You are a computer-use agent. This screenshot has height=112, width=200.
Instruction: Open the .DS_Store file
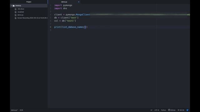21,9
